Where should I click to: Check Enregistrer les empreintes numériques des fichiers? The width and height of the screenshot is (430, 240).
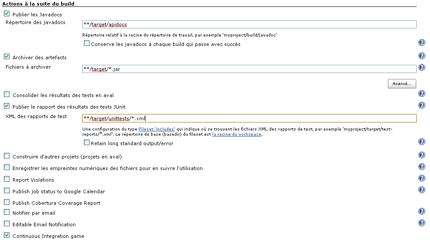6,167
